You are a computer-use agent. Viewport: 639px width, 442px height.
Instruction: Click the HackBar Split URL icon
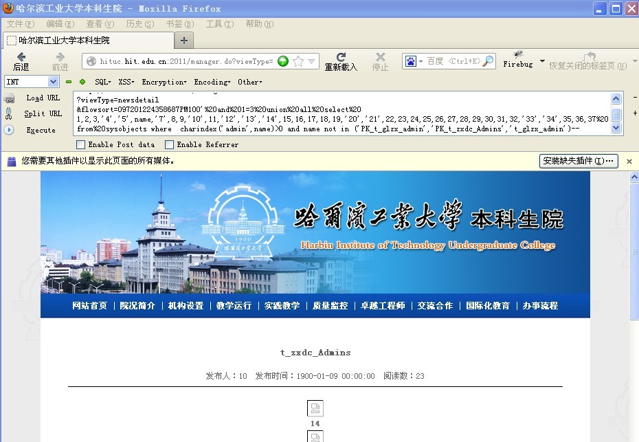8,113
